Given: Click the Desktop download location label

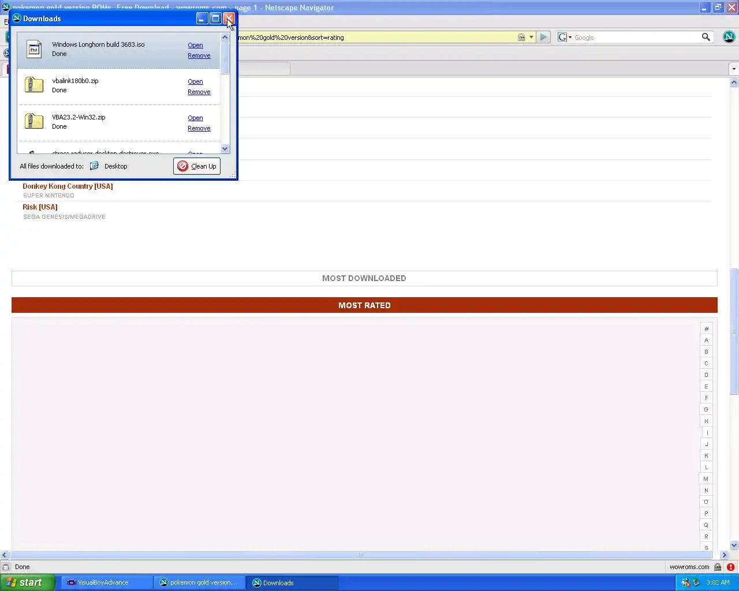Looking at the screenshot, I should pyautogui.click(x=115, y=166).
